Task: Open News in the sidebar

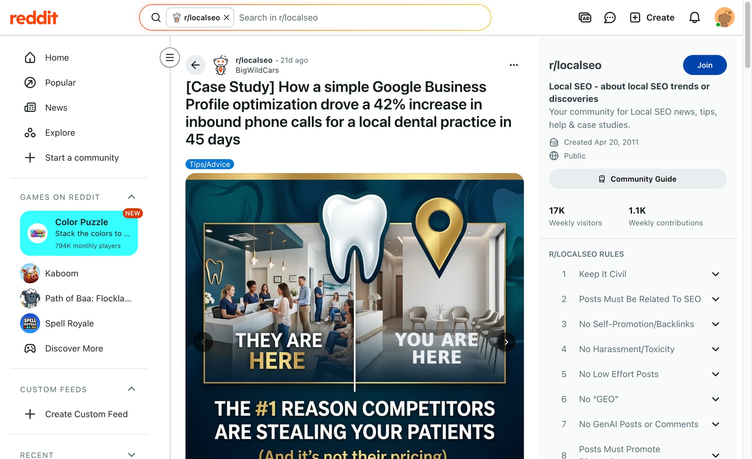Action: (79, 108)
